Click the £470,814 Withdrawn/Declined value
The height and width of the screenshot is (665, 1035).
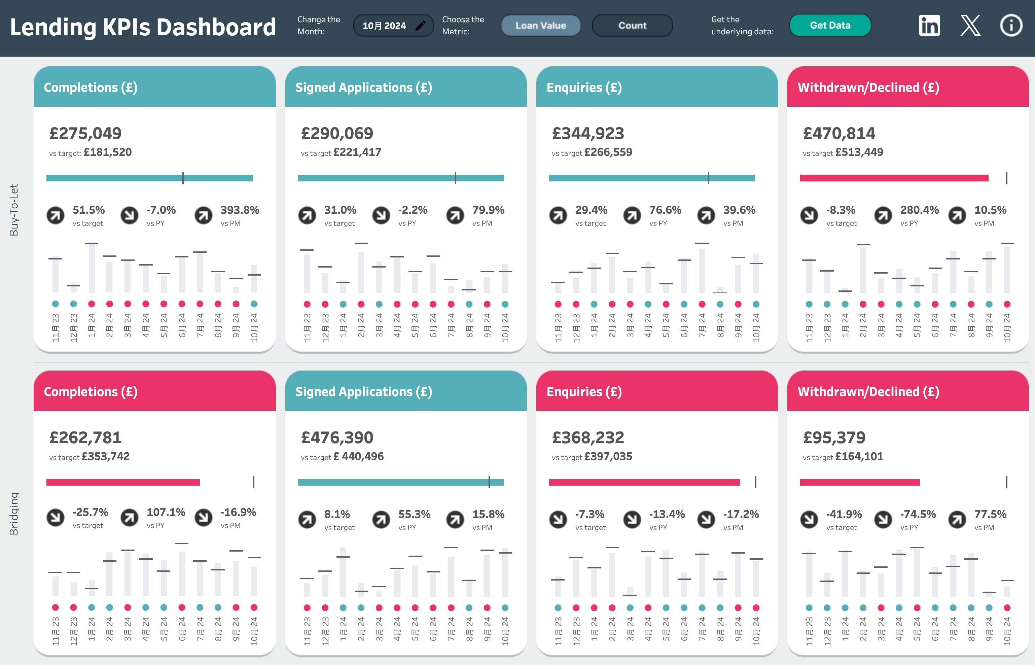click(x=838, y=133)
